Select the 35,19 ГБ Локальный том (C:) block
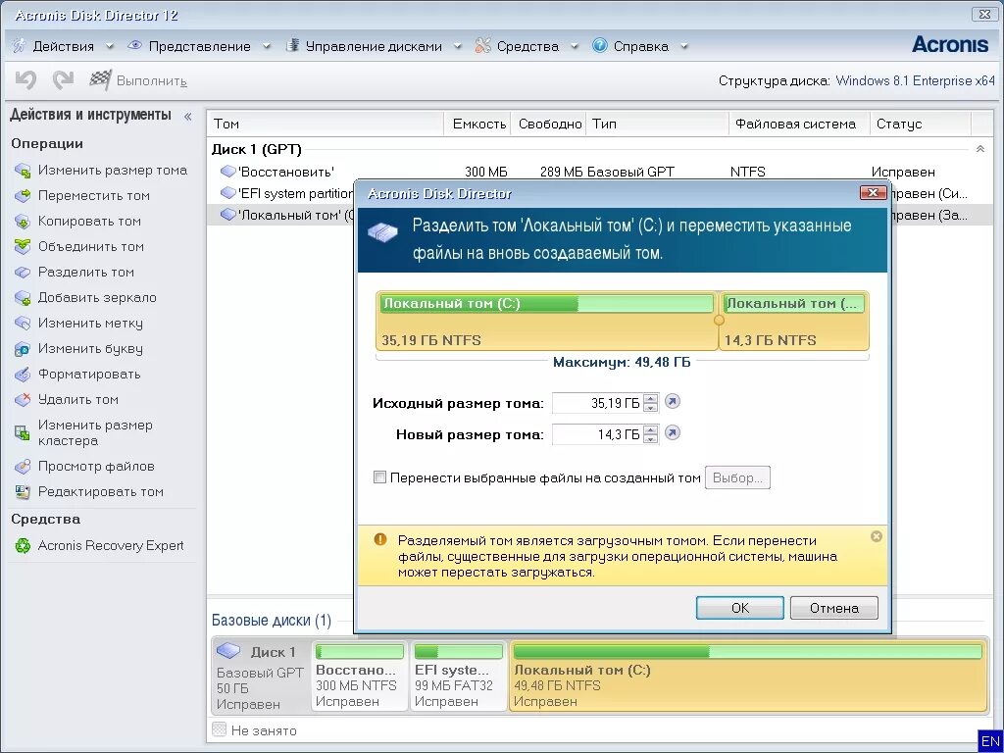This screenshot has height=753, width=1004. pos(547,321)
